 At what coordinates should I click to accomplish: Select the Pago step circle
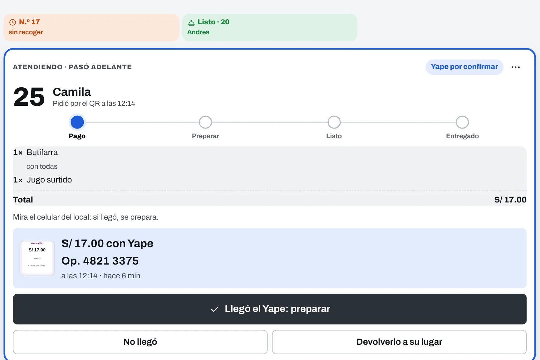pos(77,122)
